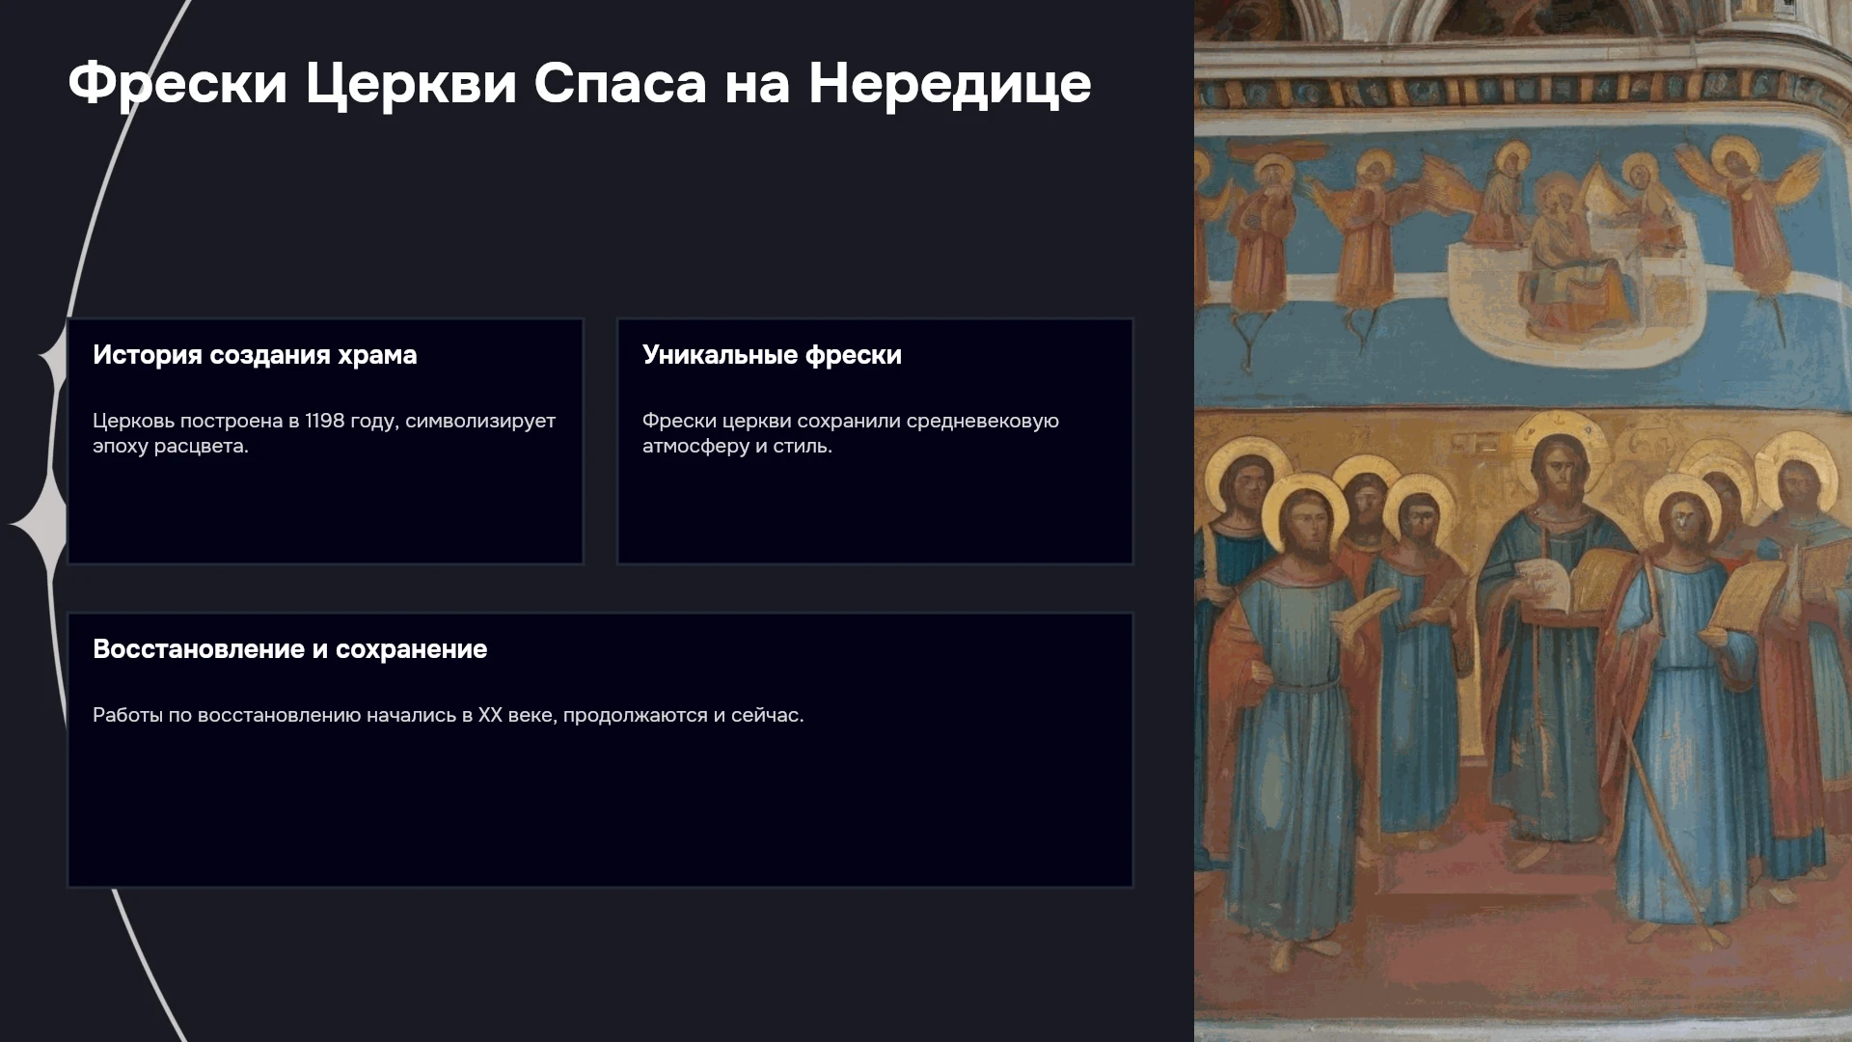Click the small star ornament above the large one
1852x1042 pixels.
pyautogui.click(x=55, y=359)
